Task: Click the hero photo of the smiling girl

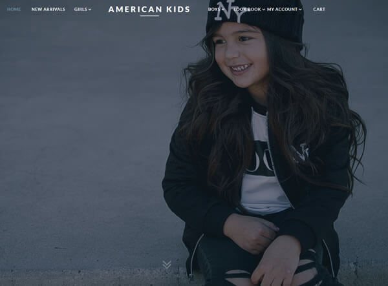Action: 194,143
